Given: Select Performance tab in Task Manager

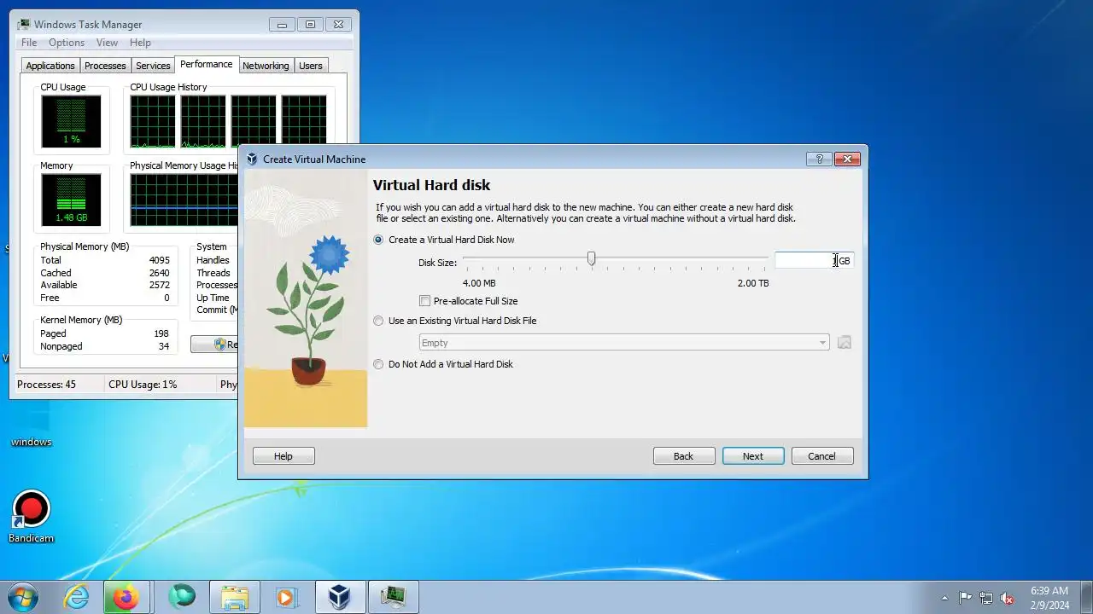Looking at the screenshot, I should tap(206, 64).
